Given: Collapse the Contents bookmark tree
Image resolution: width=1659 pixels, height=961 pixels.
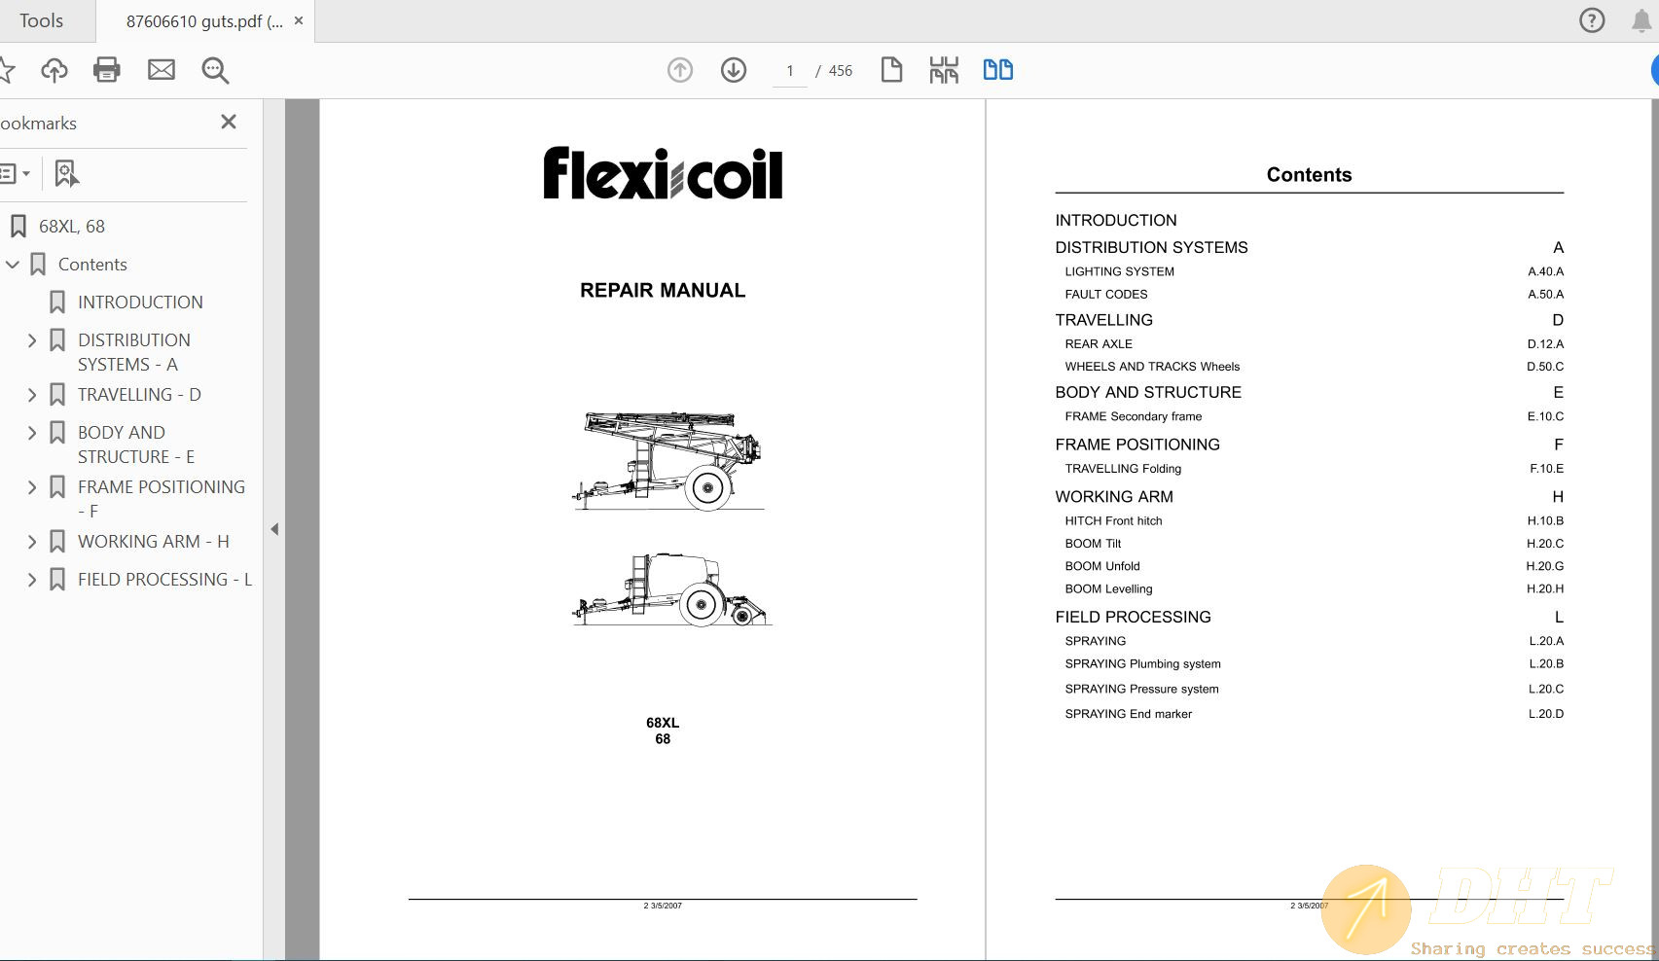Looking at the screenshot, I should pyautogui.click(x=13, y=264).
